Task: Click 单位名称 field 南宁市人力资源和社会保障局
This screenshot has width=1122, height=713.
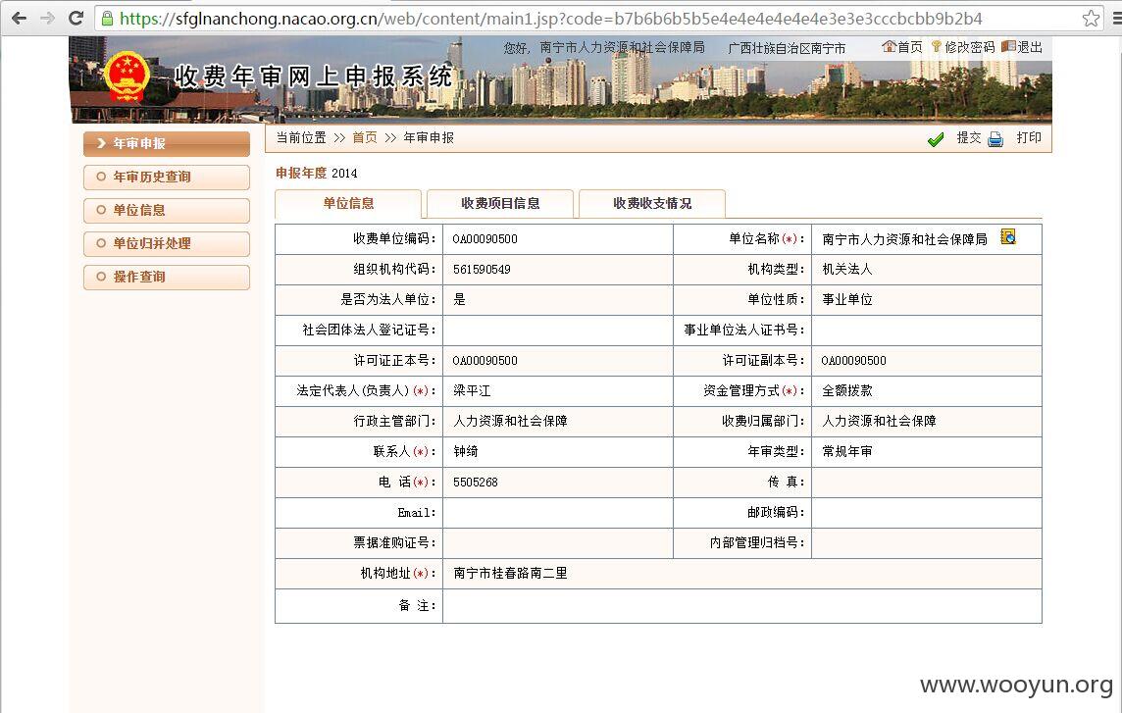Action: point(904,239)
